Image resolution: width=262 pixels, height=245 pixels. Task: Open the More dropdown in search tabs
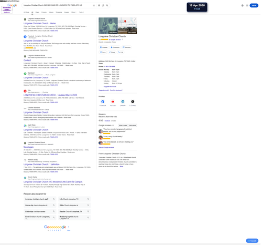pyautogui.click(x=74, y=12)
